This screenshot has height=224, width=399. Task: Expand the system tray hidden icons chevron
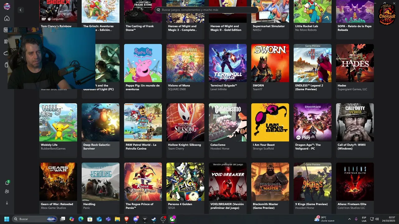349,219
